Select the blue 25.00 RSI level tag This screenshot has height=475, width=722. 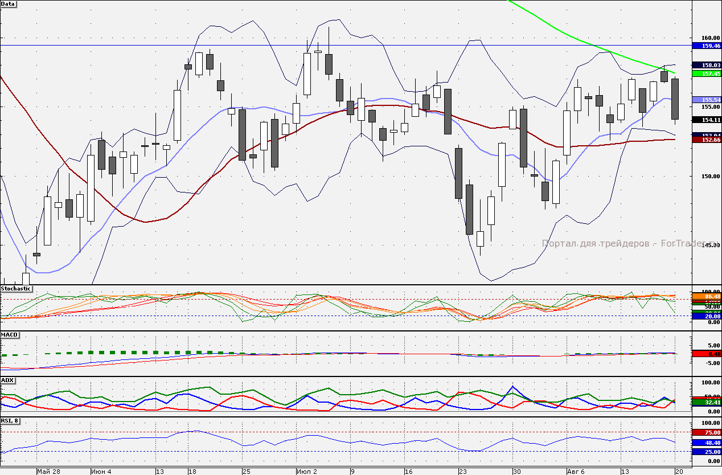point(706,452)
